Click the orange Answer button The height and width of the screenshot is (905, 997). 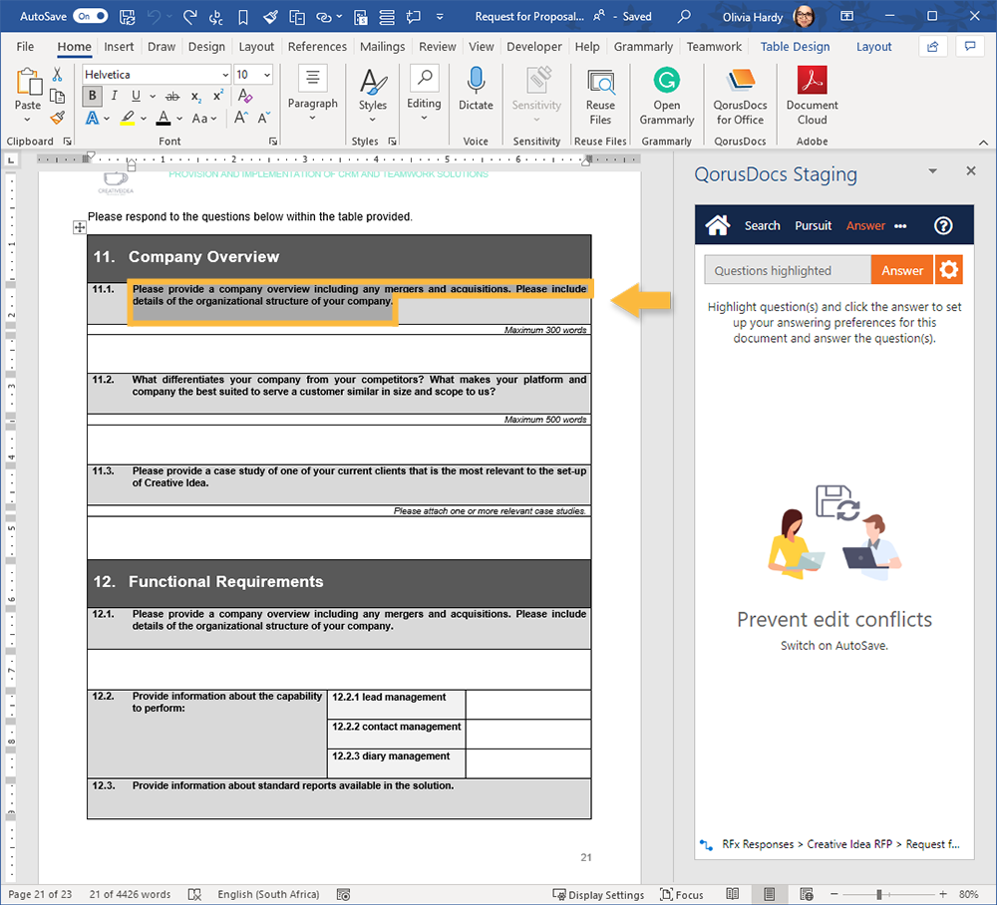click(x=901, y=270)
